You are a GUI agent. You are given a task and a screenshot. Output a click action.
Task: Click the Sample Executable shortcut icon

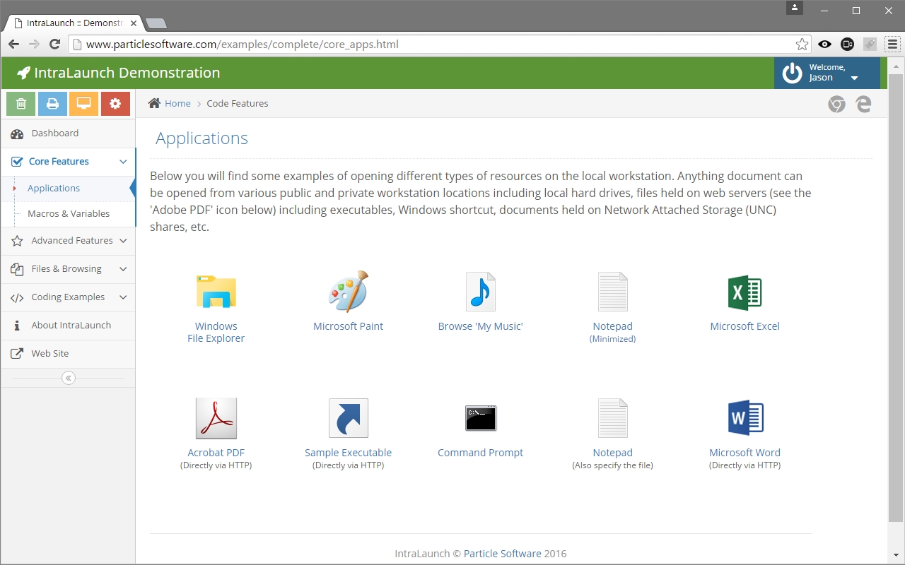[348, 418]
